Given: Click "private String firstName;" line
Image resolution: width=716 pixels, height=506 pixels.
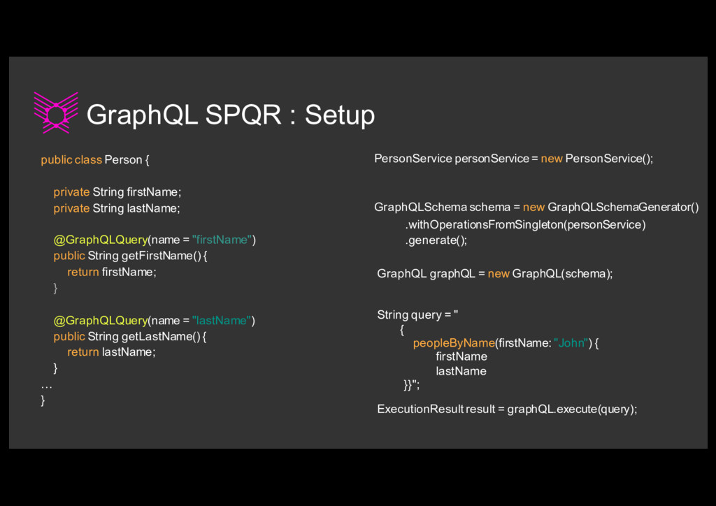Looking at the screenshot, I should coord(117,192).
